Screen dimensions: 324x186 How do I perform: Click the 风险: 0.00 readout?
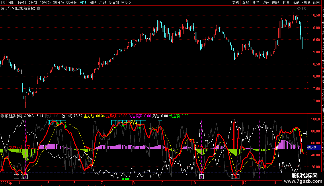pos(160,116)
